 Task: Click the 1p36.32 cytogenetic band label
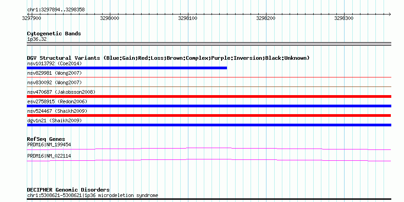coord(37,39)
